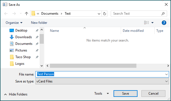Select Test in the address path

[68, 14]
